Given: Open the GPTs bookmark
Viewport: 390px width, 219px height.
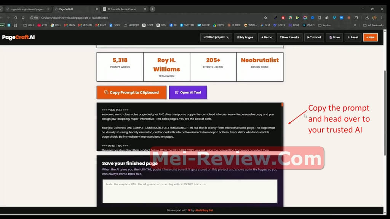Looking at the screenshot, I should pos(161,25).
